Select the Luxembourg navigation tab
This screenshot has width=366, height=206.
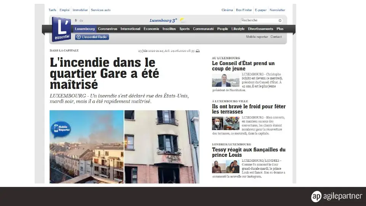pos(85,29)
